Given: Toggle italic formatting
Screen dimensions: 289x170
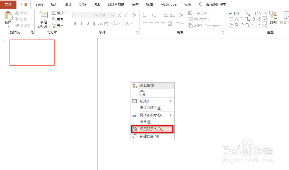Looking at the screenshot, I should click(x=81, y=24).
